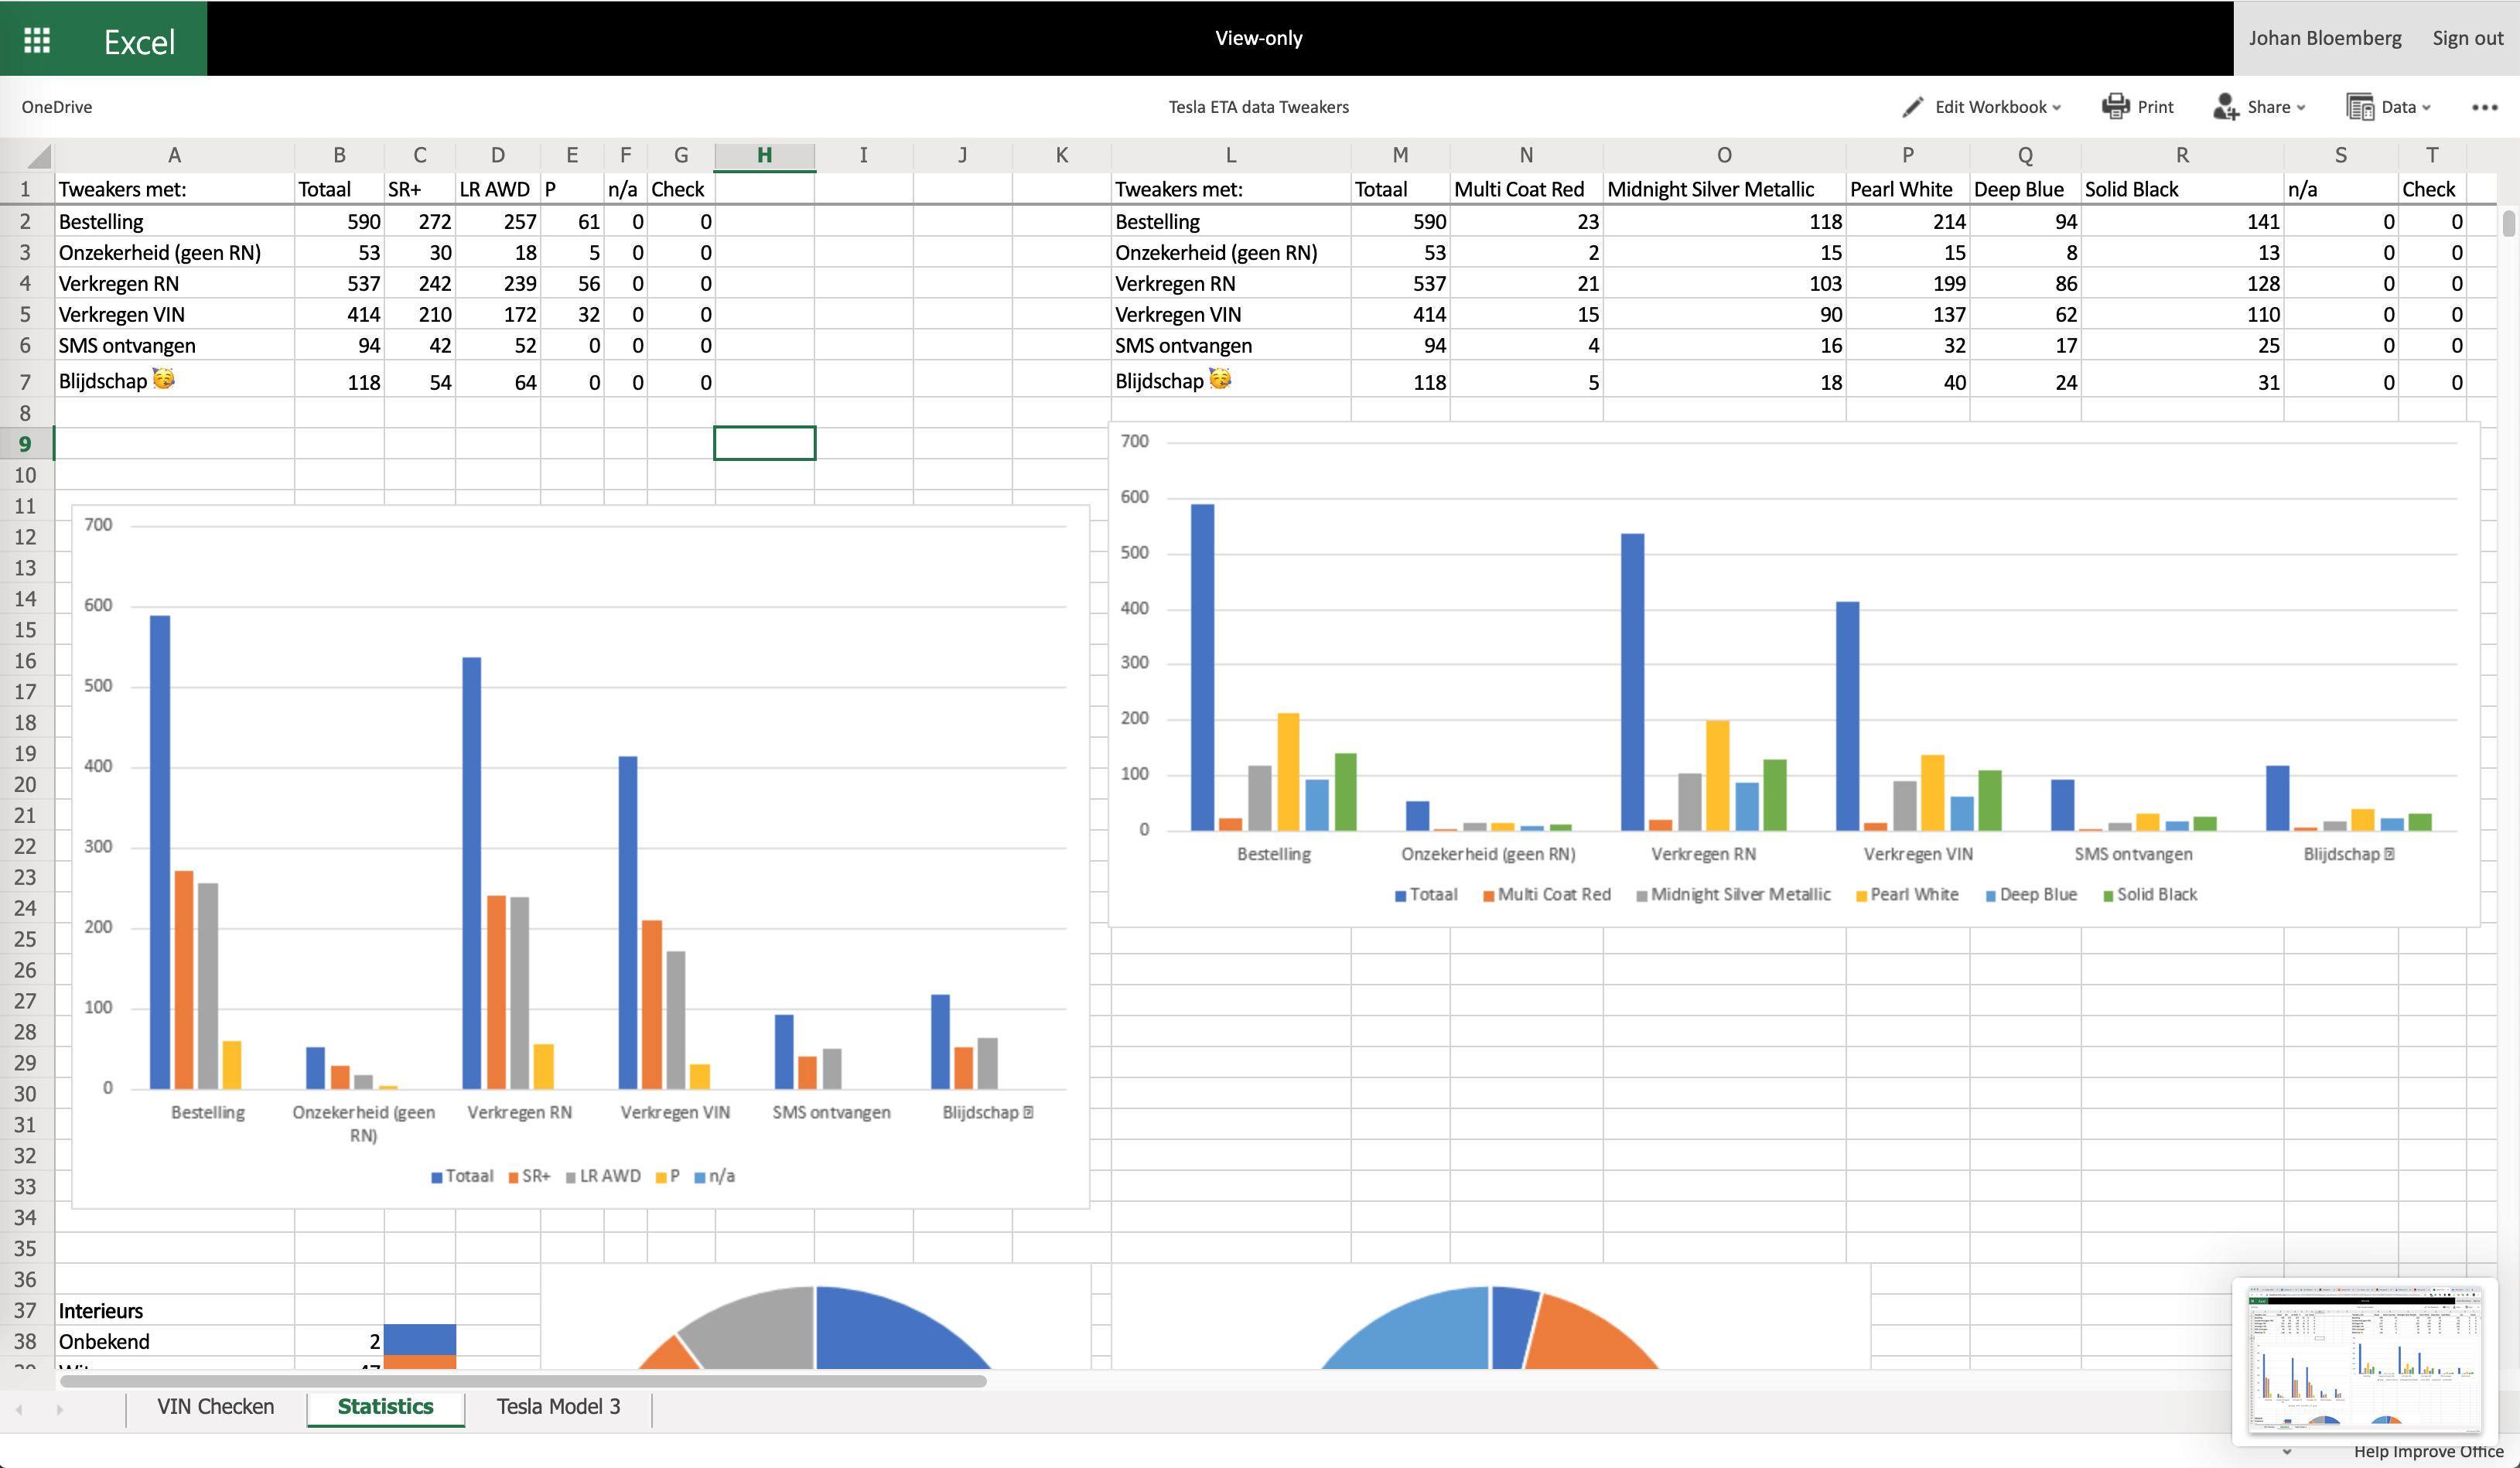
Task: Click the Solid Black header cell
Action: pos(2182,189)
